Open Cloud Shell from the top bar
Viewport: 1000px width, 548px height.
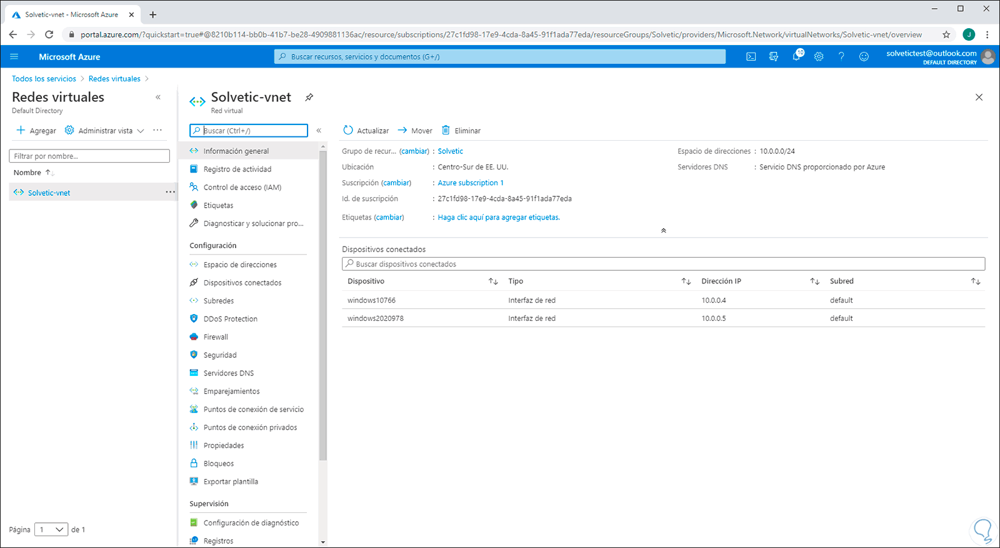(751, 57)
